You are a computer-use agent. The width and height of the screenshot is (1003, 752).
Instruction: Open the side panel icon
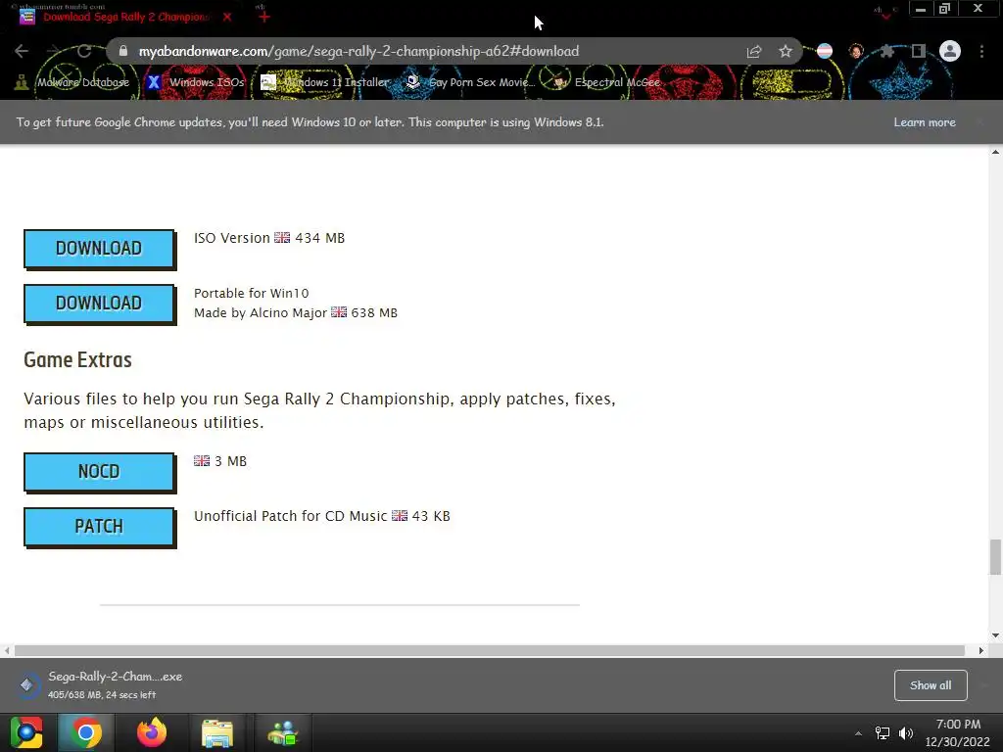click(x=919, y=51)
